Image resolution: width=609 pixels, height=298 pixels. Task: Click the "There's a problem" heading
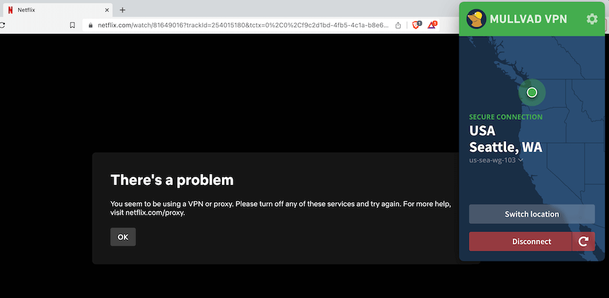click(172, 180)
